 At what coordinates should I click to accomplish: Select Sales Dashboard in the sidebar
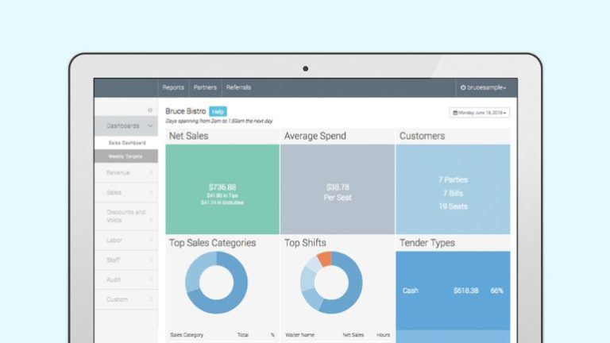pyautogui.click(x=127, y=143)
